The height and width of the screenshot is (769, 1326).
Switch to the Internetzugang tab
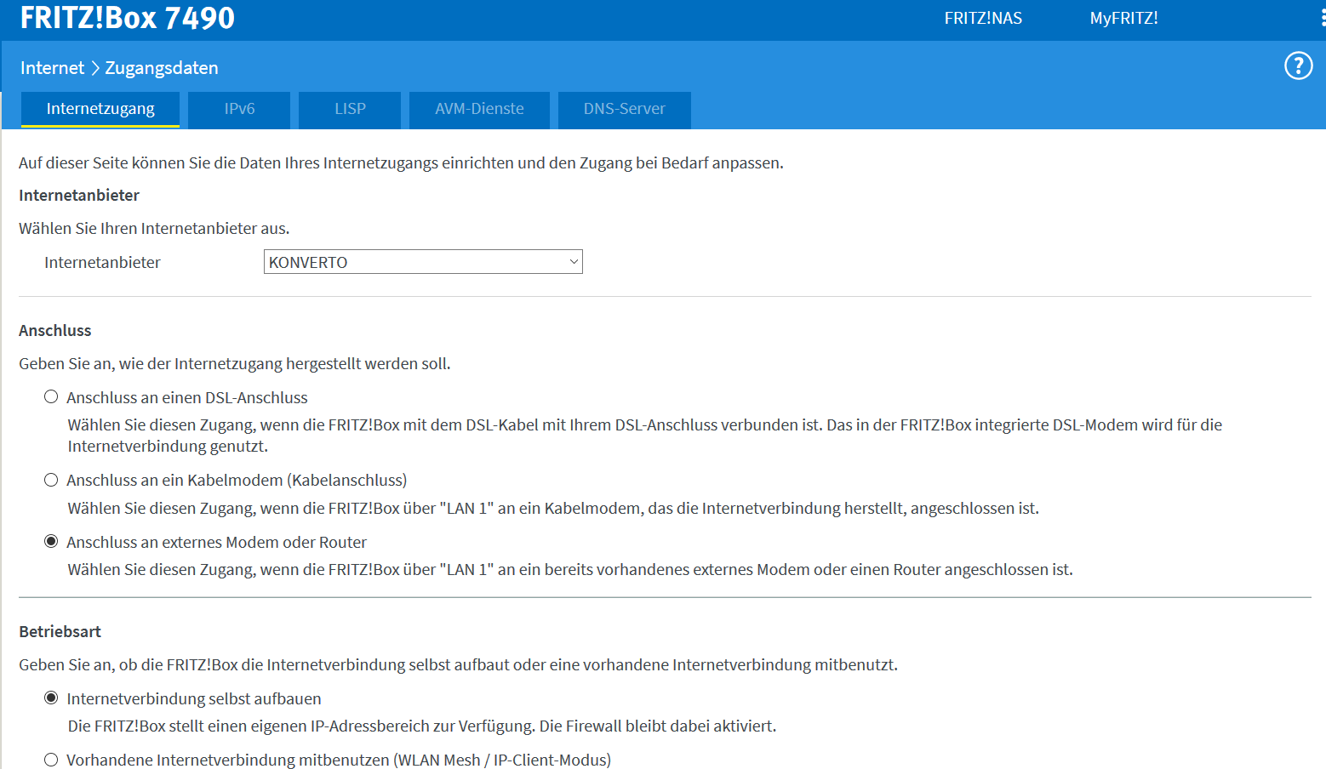click(x=100, y=110)
